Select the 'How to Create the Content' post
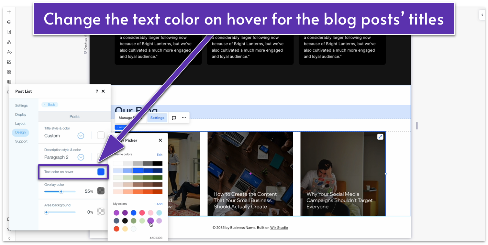 [250, 174]
